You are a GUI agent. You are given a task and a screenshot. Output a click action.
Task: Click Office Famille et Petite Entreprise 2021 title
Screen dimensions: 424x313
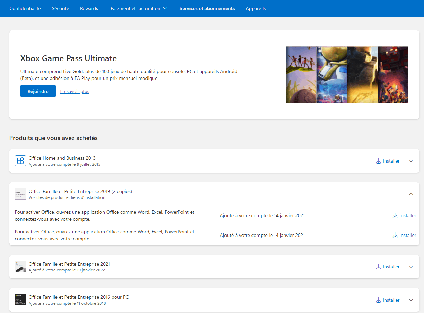click(x=69, y=264)
